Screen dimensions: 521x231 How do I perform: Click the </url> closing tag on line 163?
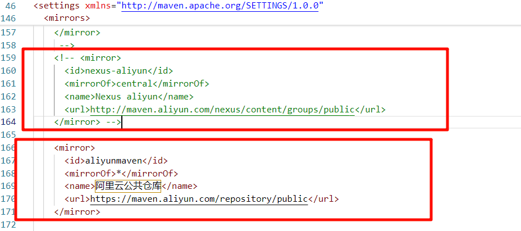point(370,109)
